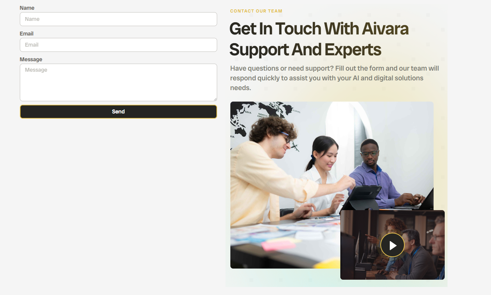Select the Message text area
491x295 pixels.
pos(118,82)
